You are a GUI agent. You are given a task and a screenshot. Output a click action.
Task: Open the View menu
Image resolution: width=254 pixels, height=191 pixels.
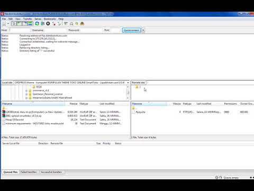[18, 19]
